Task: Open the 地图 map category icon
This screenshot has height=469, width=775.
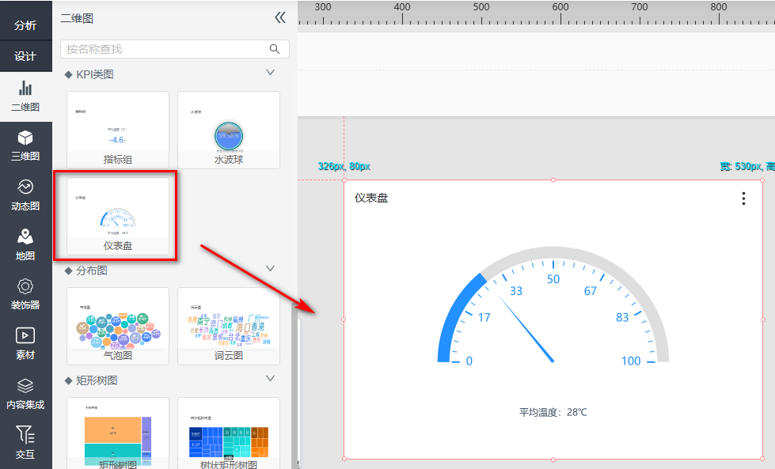Action: click(25, 237)
